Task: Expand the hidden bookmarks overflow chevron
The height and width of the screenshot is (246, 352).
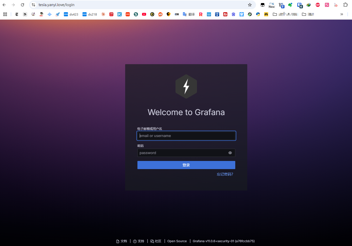Action: point(342,14)
